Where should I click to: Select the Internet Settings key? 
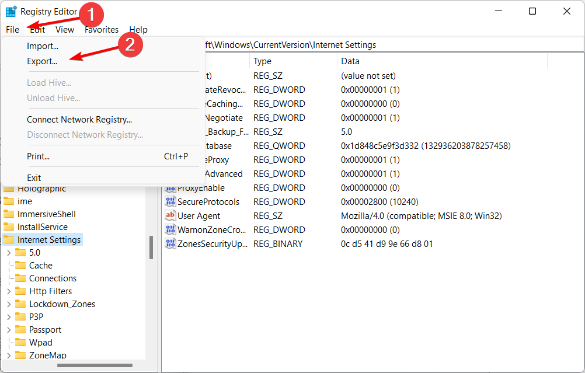coord(49,240)
